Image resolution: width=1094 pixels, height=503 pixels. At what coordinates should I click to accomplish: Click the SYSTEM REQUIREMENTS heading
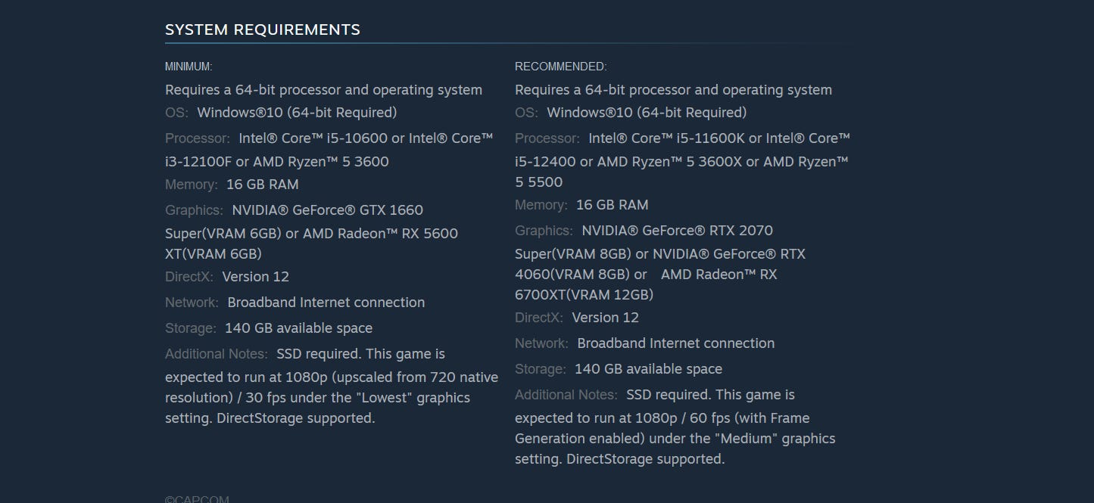(x=262, y=29)
